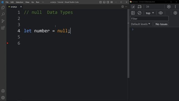Open the Search view in activity bar

[3, 14]
